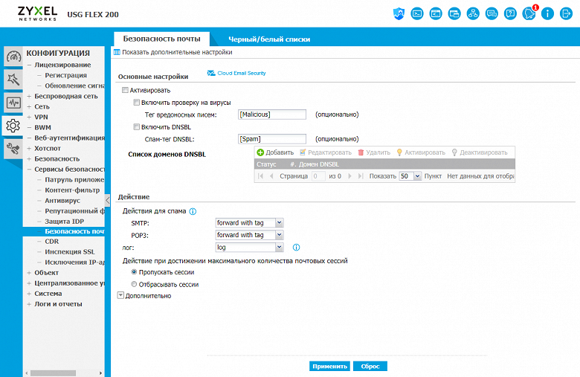Switch to Черный/белый списки tab
580x377 pixels.
[x=269, y=39]
